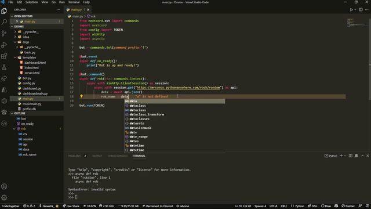The width and height of the screenshot is (371, 209).
Task: Open dashboard.html in Explorer
Action: coord(35,63)
